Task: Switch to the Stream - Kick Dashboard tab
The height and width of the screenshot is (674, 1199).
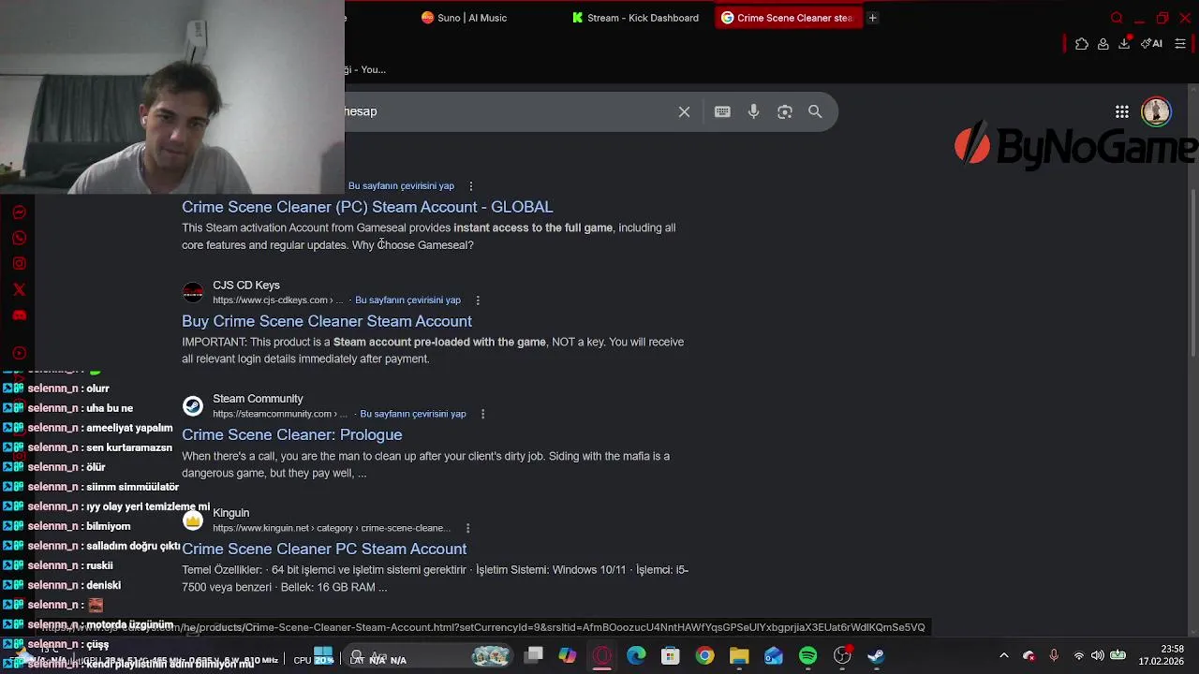Action: coord(637,18)
